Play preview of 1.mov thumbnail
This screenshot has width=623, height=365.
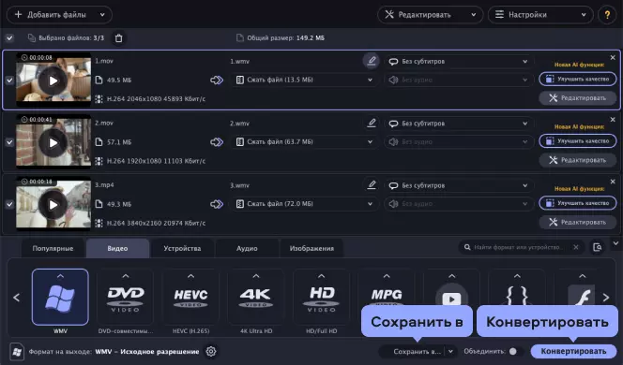tap(53, 80)
